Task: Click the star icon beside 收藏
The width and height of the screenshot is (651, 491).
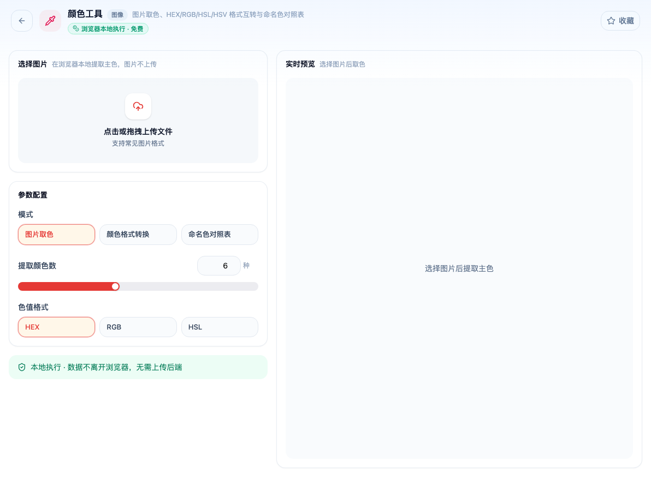Action: pos(611,21)
